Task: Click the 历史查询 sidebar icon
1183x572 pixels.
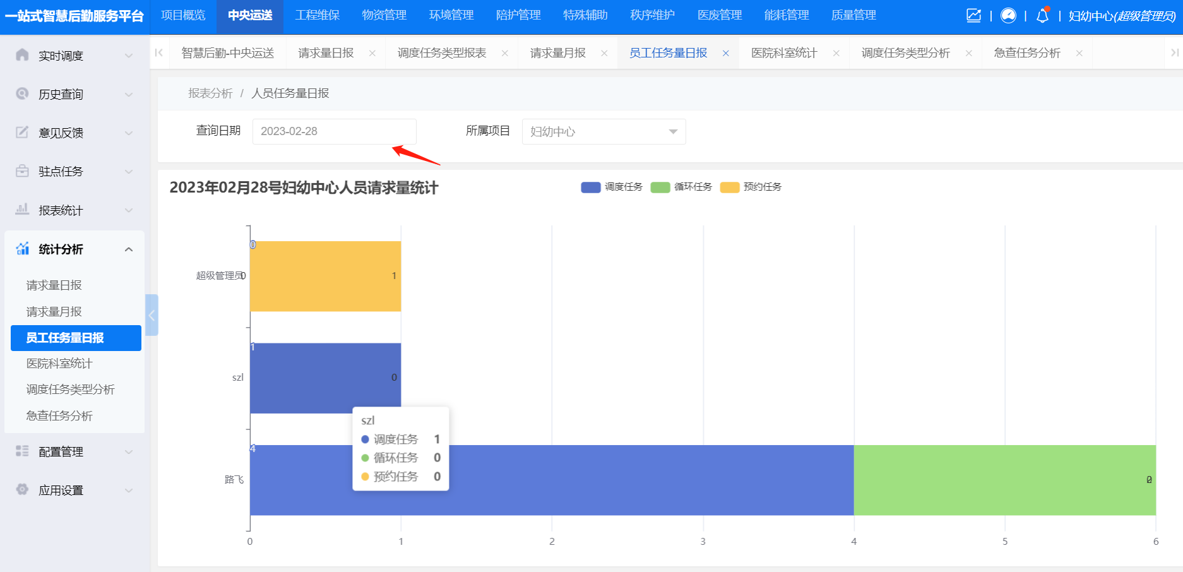Action: pyautogui.click(x=22, y=93)
